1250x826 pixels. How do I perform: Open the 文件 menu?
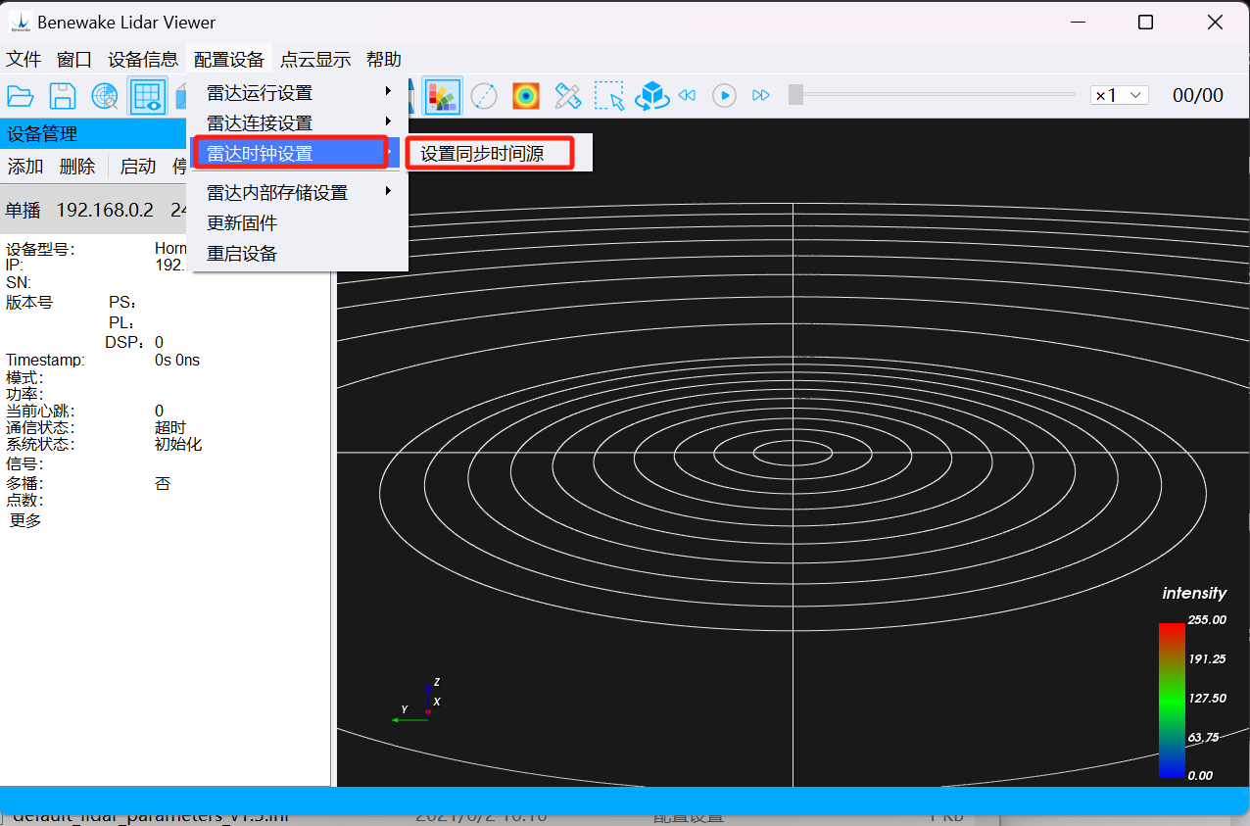[24, 59]
